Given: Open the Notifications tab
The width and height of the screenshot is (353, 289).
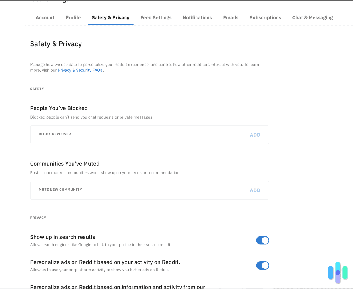Looking at the screenshot, I should pyautogui.click(x=197, y=17).
